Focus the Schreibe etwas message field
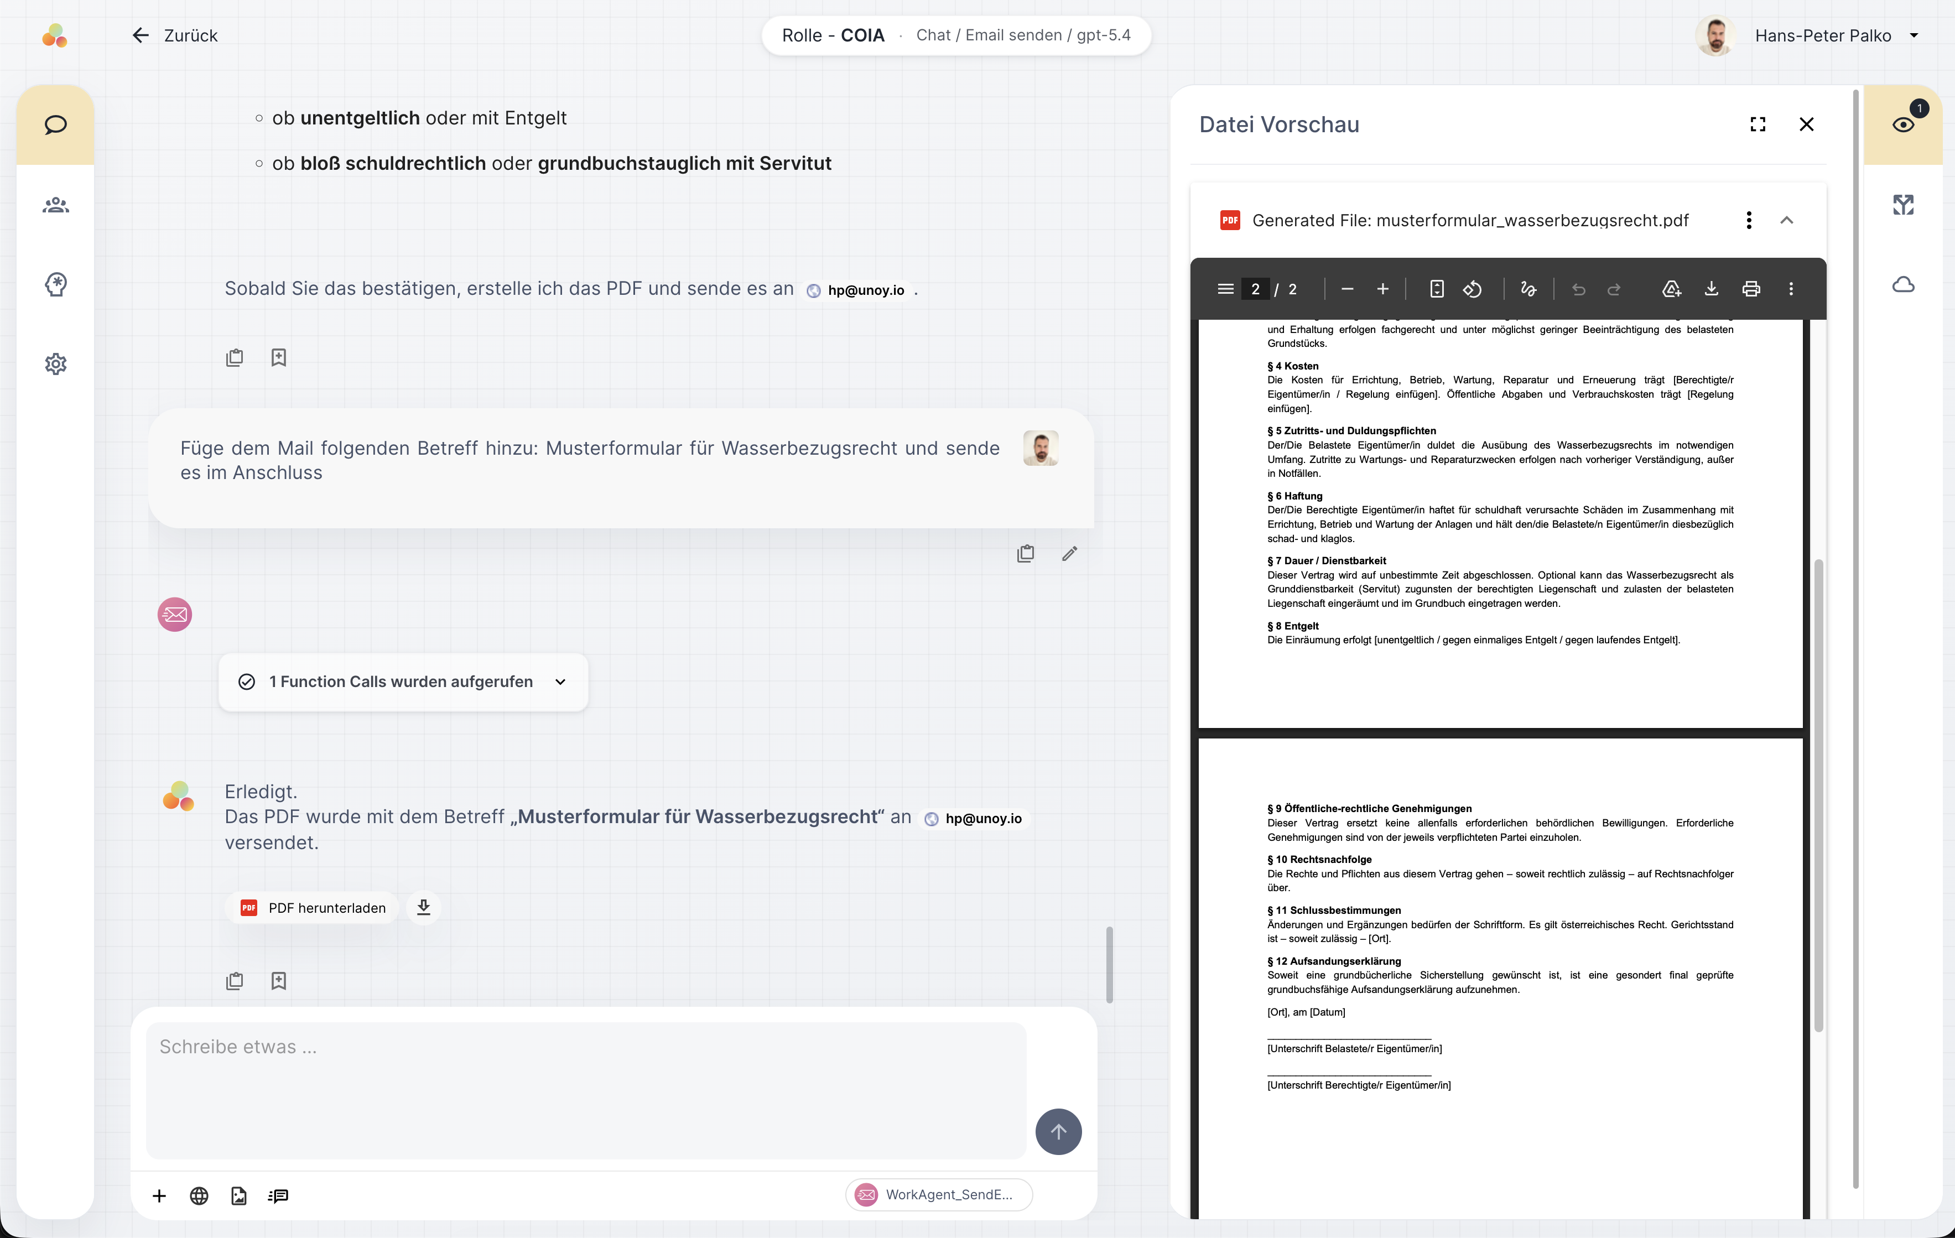 pyautogui.click(x=586, y=1090)
